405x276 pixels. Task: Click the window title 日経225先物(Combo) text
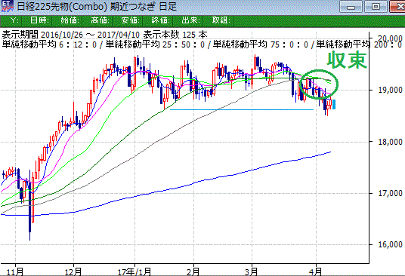[x=62, y=7]
